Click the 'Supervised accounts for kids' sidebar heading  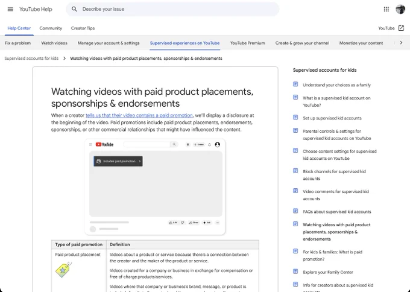324,70
